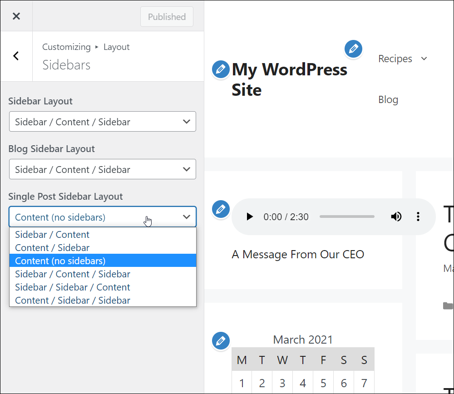Choose the 'Content / Sidebar / Sidebar' option

[x=103, y=300]
